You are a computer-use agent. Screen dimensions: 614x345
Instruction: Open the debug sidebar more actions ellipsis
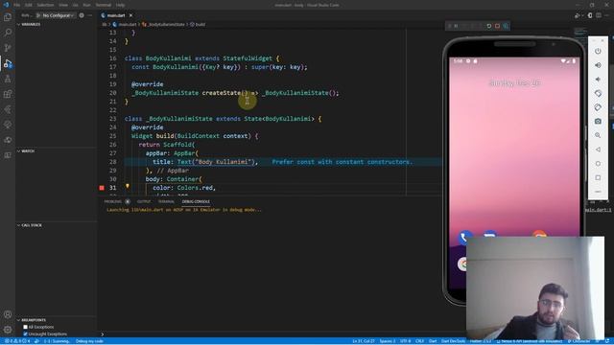point(90,15)
